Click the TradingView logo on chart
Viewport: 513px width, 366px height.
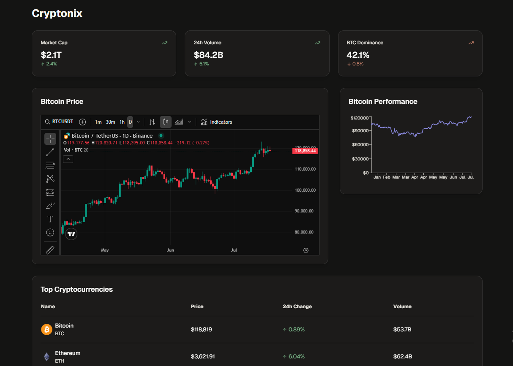(x=71, y=234)
